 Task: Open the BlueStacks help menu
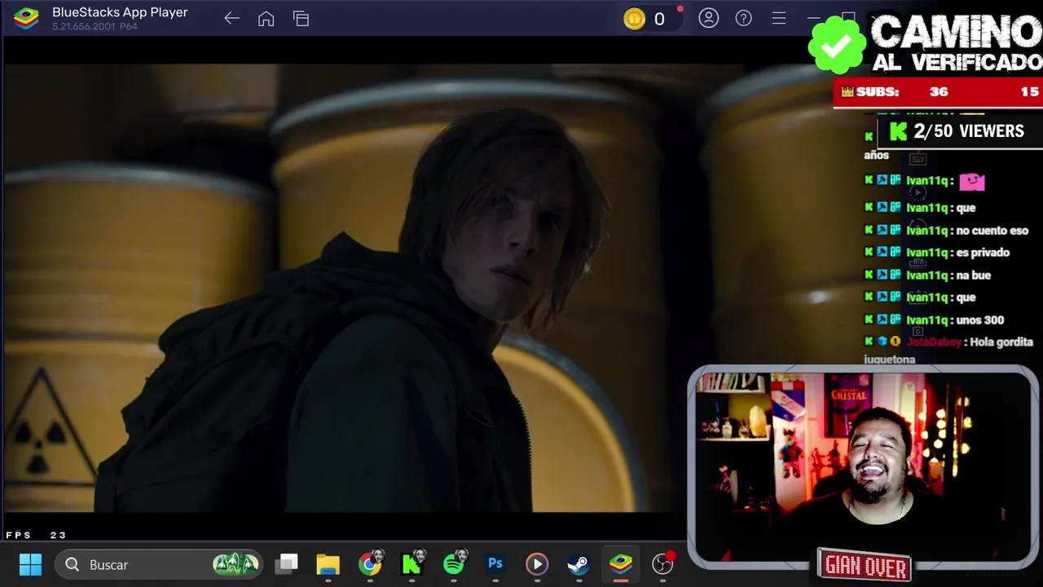(x=744, y=18)
